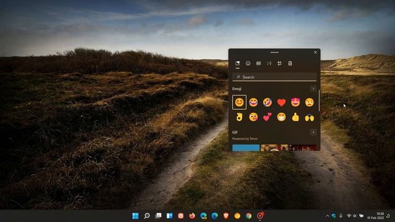Switch to the GIF tab in panel header
Screen dimensions: 395x222
pos(259,64)
